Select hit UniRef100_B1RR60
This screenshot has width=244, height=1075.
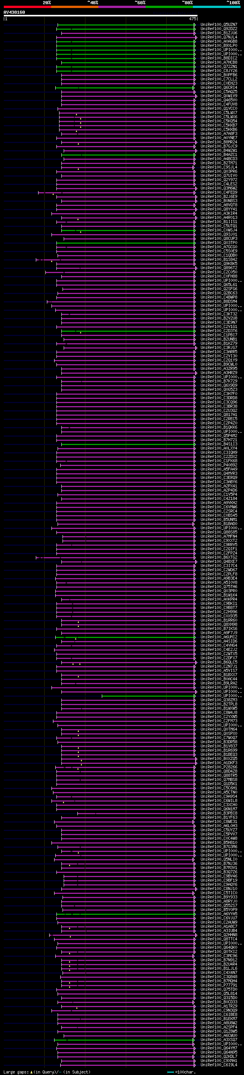tap(219, 620)
